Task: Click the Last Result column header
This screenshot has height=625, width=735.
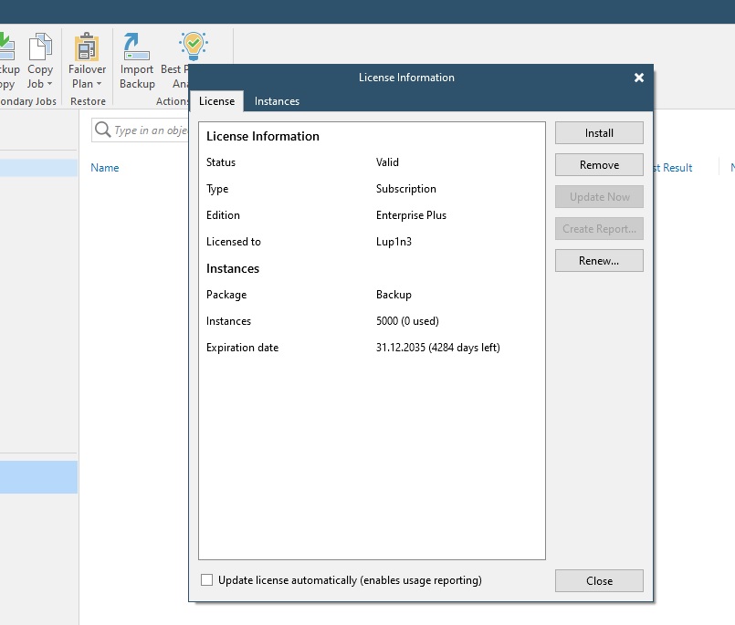Action: (672, 168)
